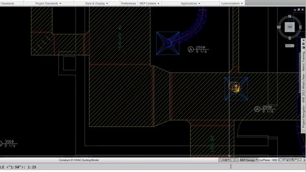Click the green 1150x300 duct size label
This screenshot has width=306, height=172.
(x=212, y=144)
